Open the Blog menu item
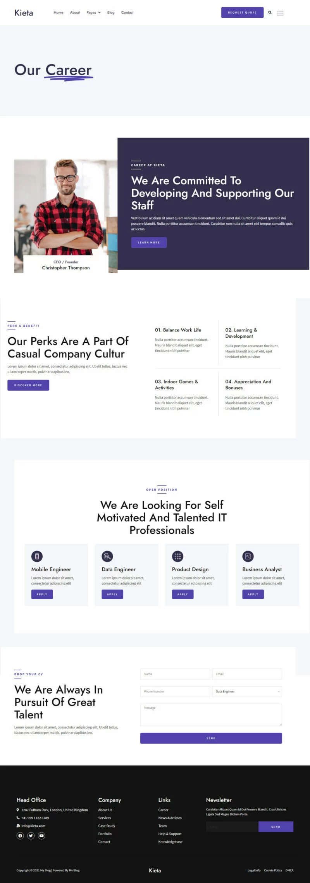 tap(111, 12)
